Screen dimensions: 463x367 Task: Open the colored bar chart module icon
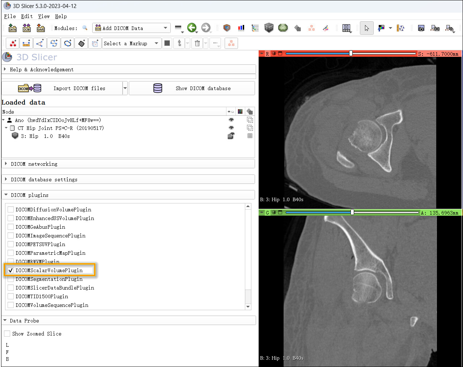click(x=241, y=28)
